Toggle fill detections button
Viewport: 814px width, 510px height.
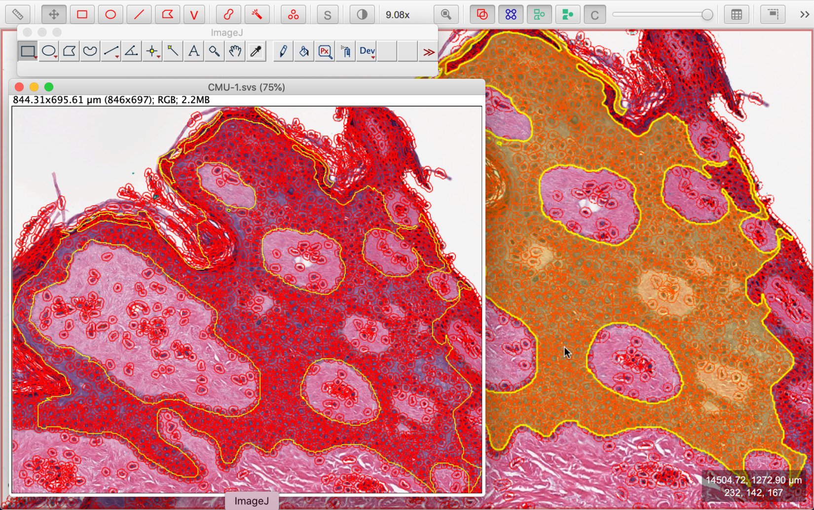coord(567,14)
